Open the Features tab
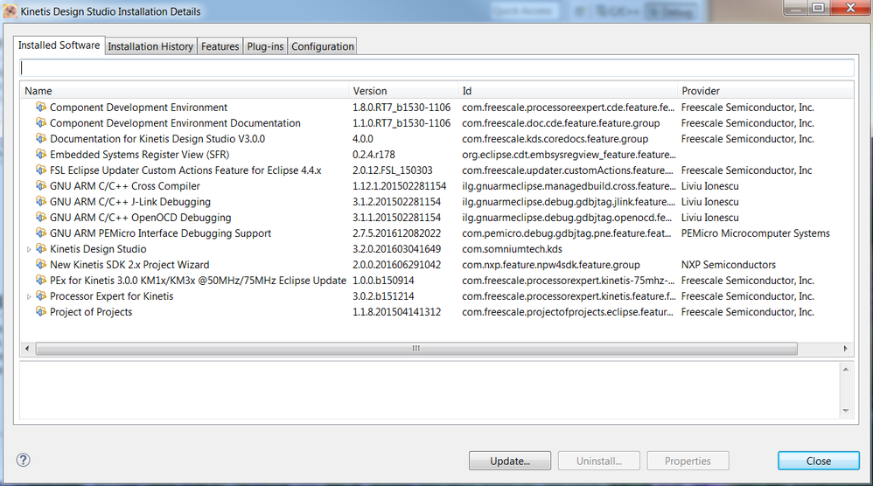 220,46
